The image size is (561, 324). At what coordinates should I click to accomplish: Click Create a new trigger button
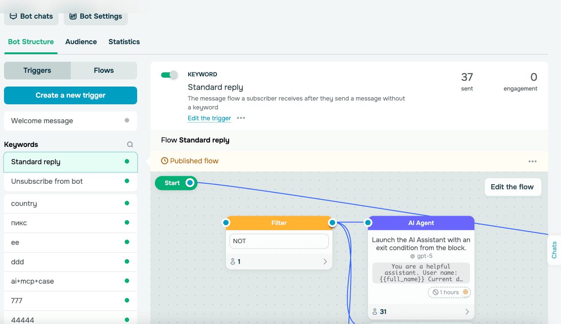(x=71, y=95)
